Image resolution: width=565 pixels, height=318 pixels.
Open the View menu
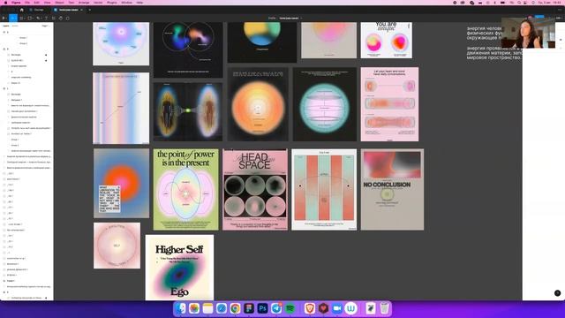(47, 3)
